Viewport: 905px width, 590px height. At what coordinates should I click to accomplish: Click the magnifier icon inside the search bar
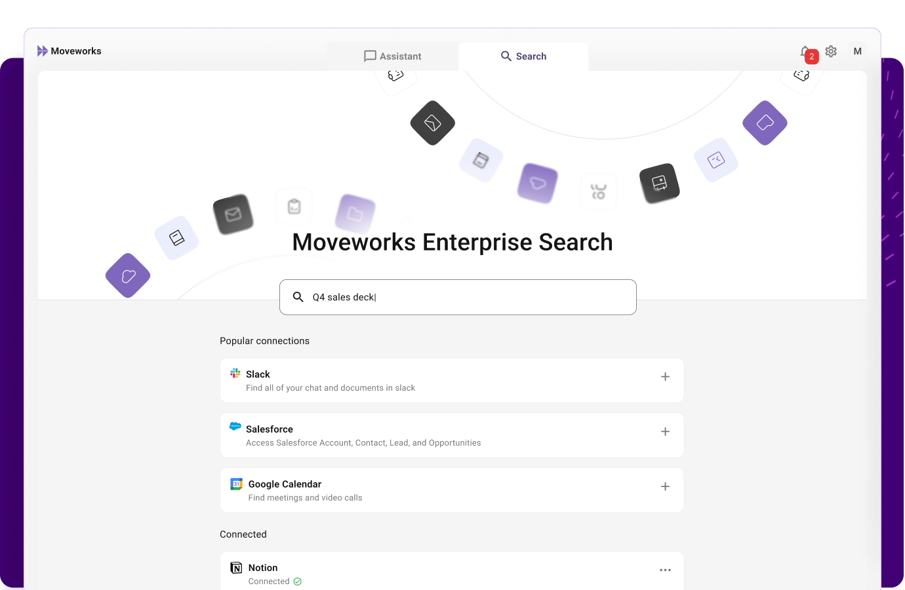tap(298, 297)
